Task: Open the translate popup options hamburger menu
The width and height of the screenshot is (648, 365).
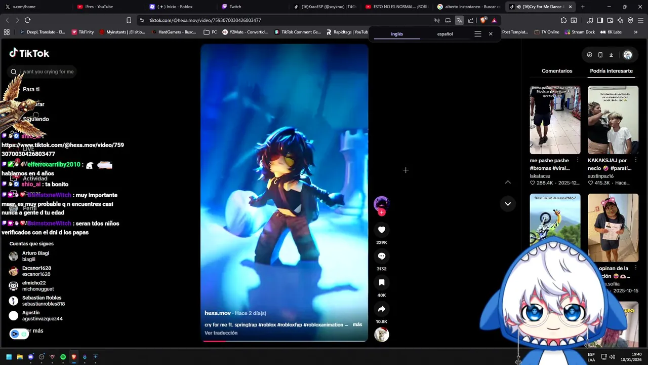Action: coord(478,34)
